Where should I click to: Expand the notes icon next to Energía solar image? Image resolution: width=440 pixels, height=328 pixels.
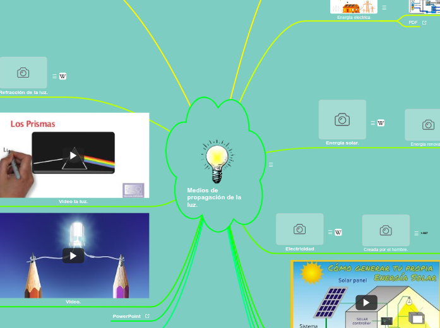(372, 123)
